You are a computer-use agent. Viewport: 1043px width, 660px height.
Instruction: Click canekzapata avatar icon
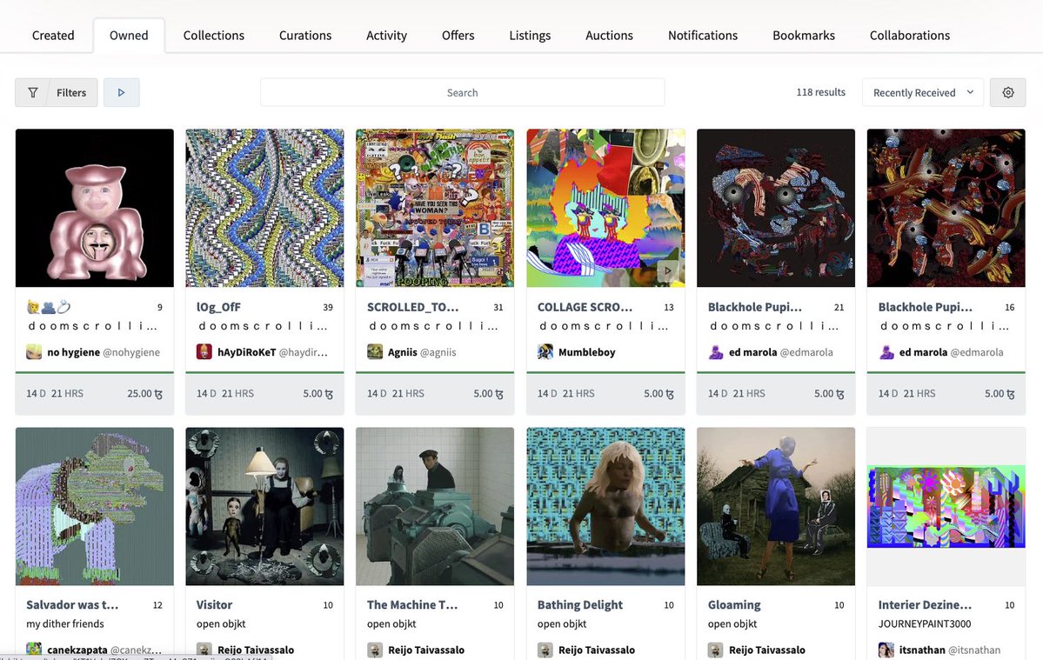point(34,650)
